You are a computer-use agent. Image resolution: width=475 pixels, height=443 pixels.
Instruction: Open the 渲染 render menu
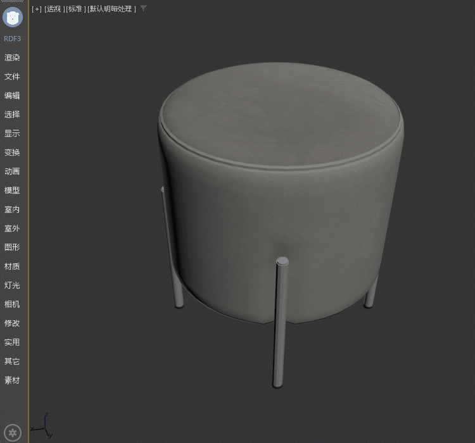click(x=13, y=58)
